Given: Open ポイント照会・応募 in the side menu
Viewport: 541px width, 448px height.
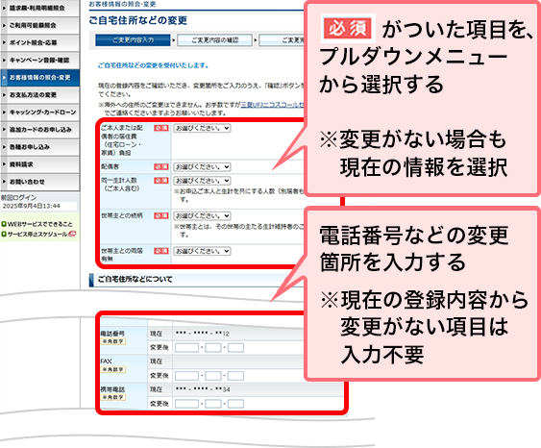Looking at the screenshot, I should click(x=39, y=42).
